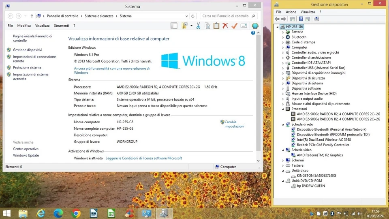The width and height of the screenshot is (389, 219).
Task: Select the AMD Radeon(TM) R2 Graphics entry
Action: (x=320, y=155)
